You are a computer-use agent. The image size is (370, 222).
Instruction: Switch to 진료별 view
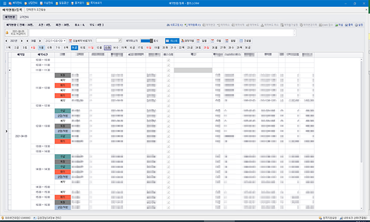(x=245, y=41)
